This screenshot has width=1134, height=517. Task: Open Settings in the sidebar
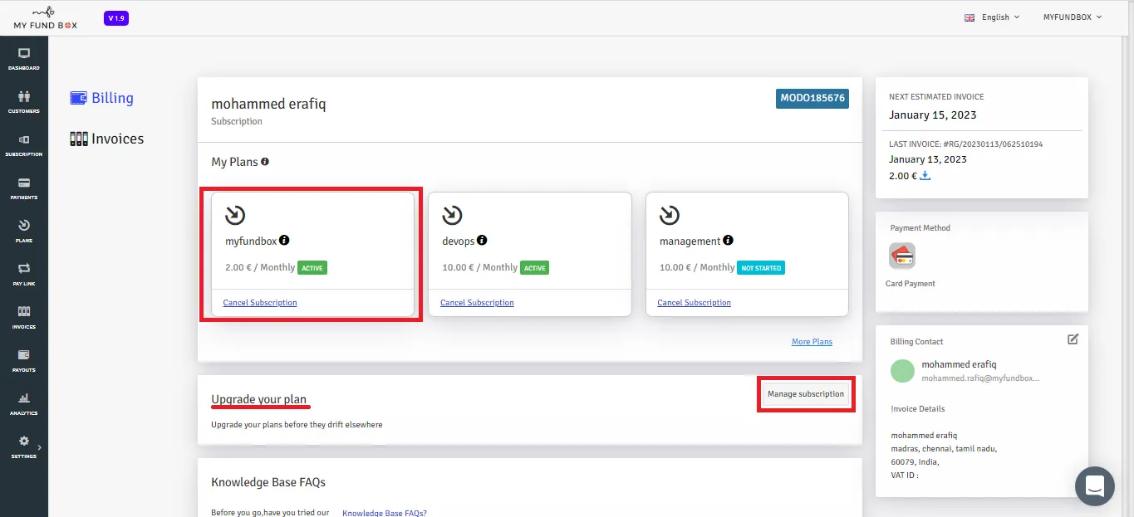click(23, 447)
